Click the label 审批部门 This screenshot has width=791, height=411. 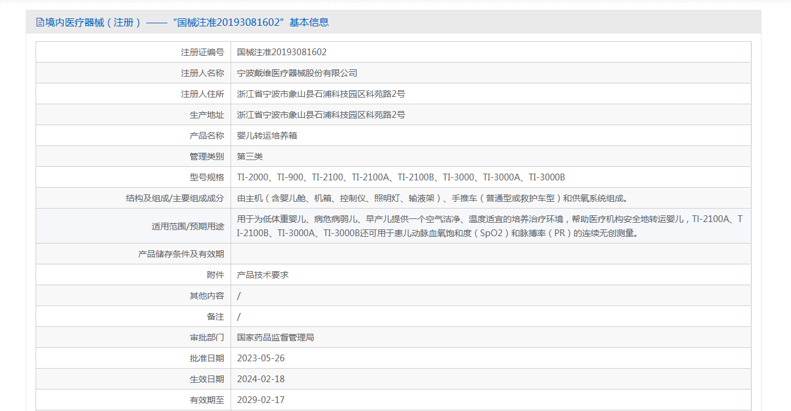click(x=207, y=337)
